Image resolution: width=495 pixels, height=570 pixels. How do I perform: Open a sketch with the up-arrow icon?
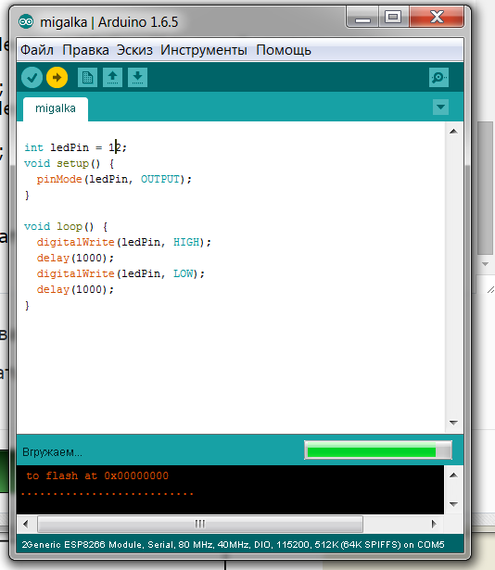click(x=113, y=78)
